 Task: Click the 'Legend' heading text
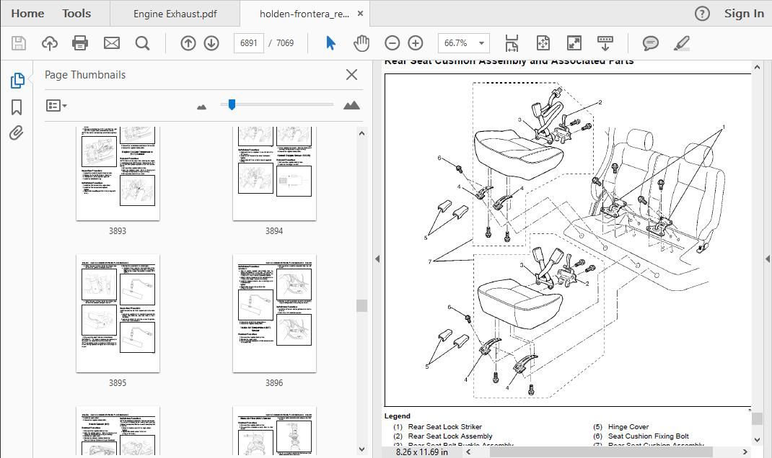click(397, 416)
